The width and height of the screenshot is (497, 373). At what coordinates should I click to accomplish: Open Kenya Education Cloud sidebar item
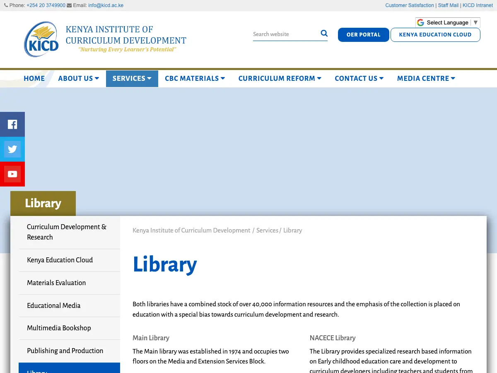(69, 260)
